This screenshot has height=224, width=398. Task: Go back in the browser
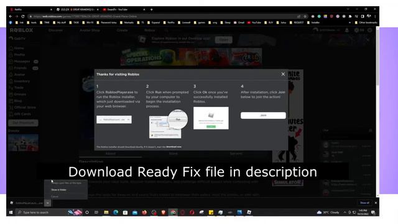coord(11,16)
